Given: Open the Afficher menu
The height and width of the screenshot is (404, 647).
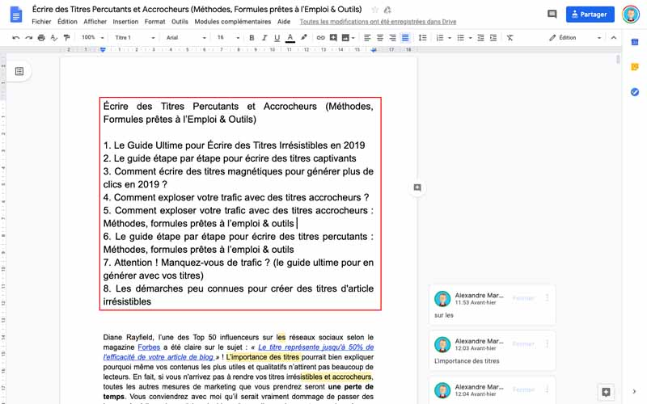Looking at the screenshot, I should pyautogui.click(x=95, y=22).
